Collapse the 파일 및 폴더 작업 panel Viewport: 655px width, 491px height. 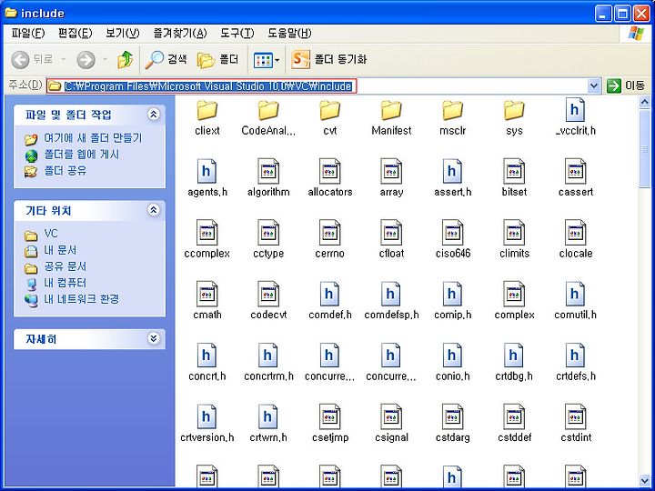[x=154, y=115]
